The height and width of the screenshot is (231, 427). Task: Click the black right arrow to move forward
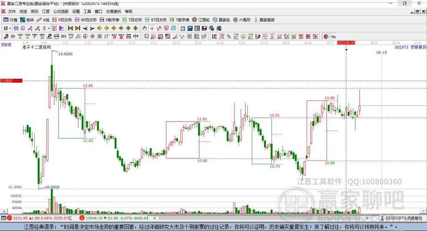coord(92,28)
